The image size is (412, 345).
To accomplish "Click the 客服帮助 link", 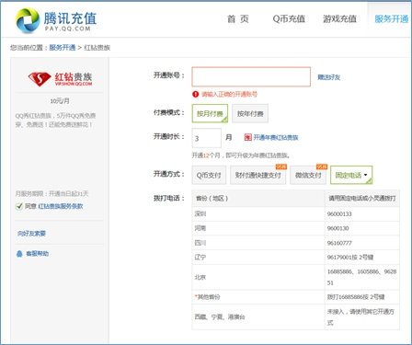I will coord(37,254).
